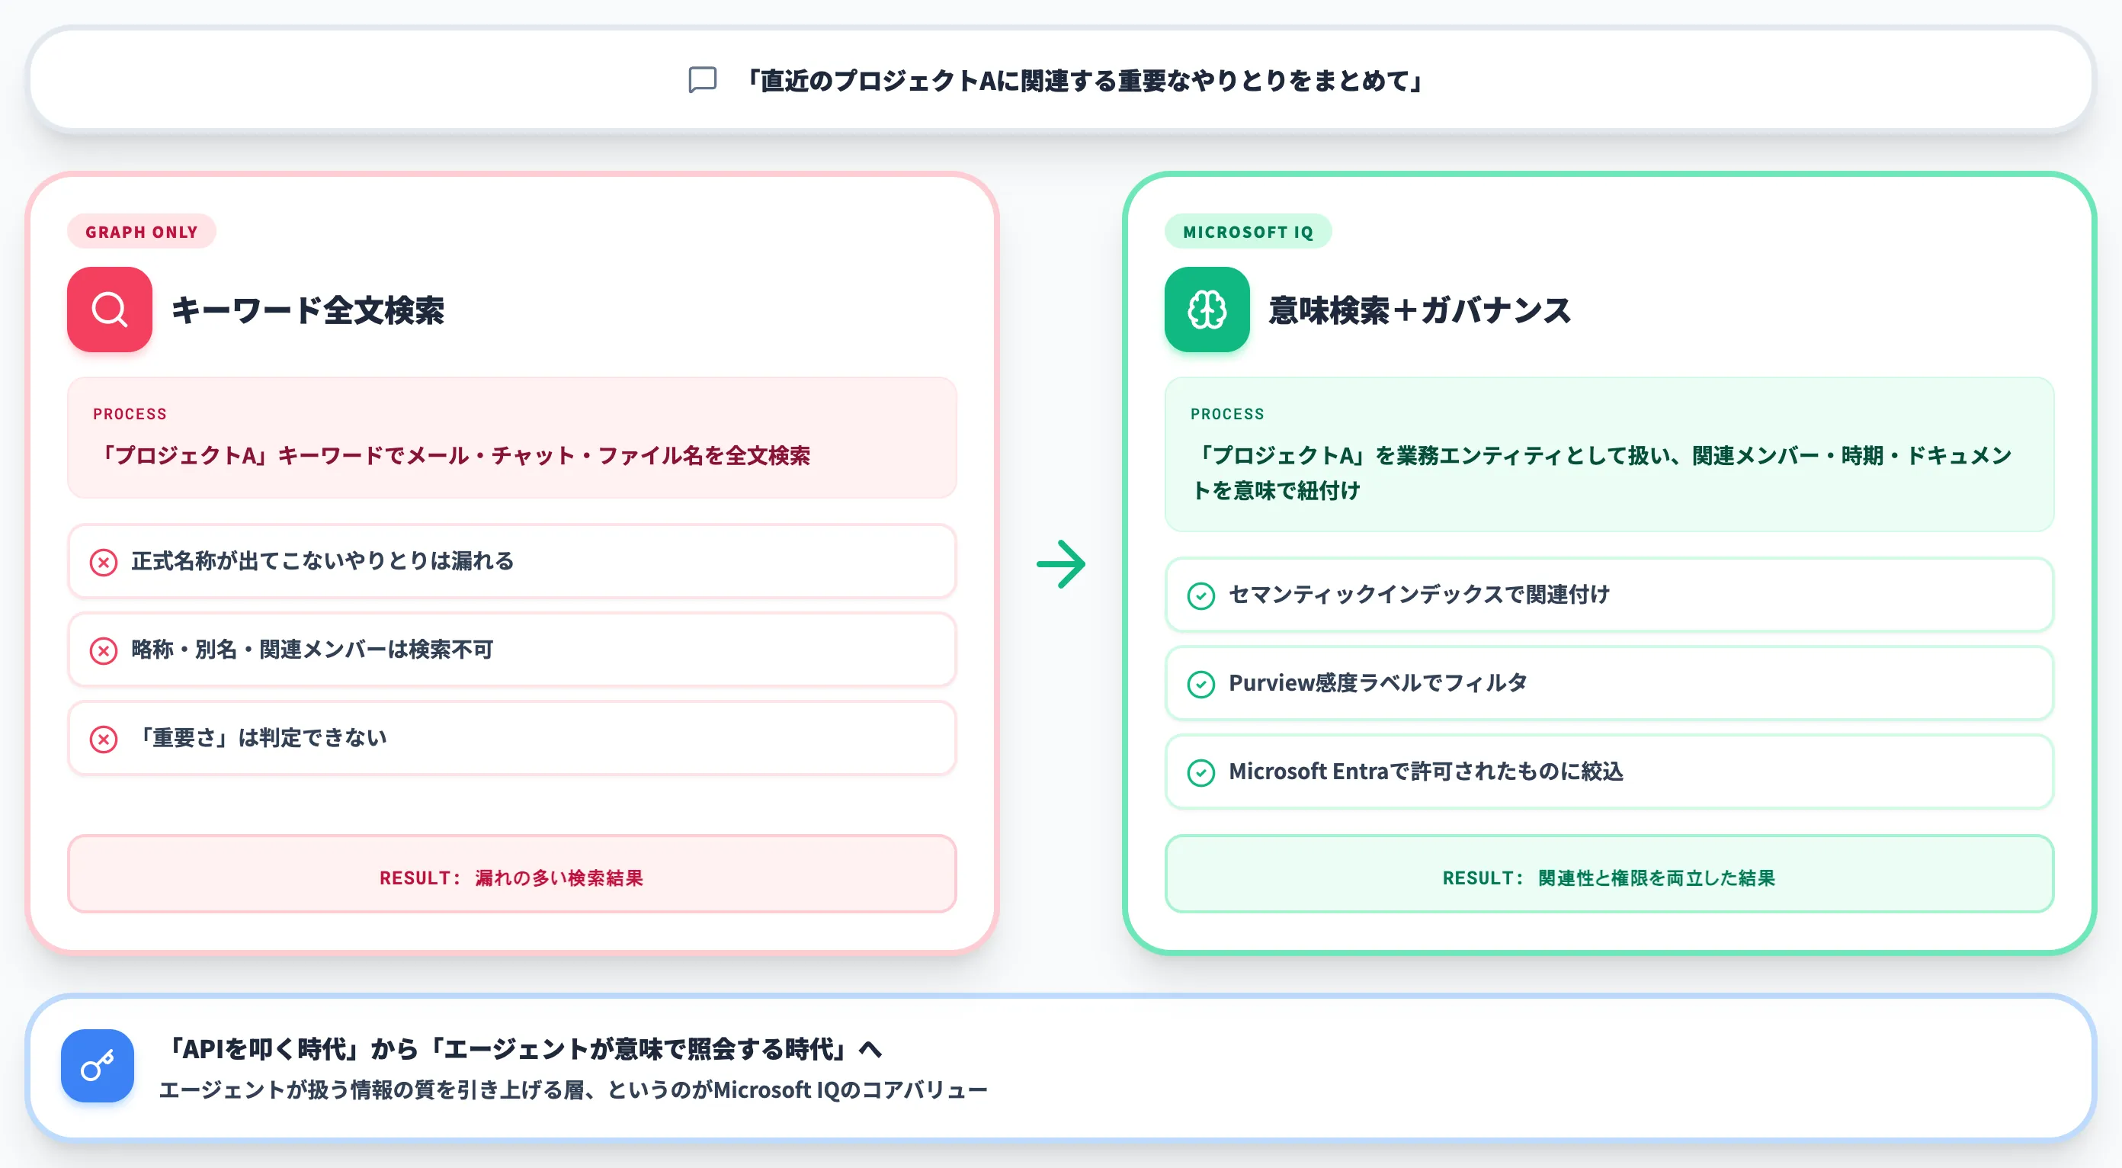Click the heading キーワード全文検索
This screenshot has width=2122, height=1168.
[x=308, y=310]
